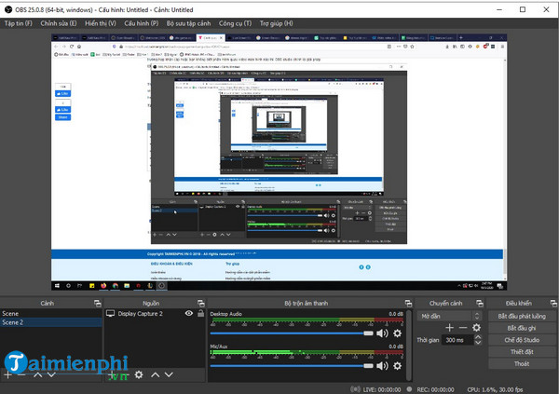Move selected scene down in the Cảnh panel
This screenshot has width=559, height=394.
[51, 374]
